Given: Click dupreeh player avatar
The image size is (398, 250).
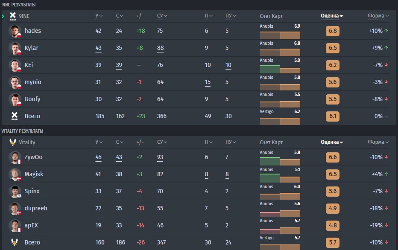Looking at the screenshot, I should tap(15, 209).
